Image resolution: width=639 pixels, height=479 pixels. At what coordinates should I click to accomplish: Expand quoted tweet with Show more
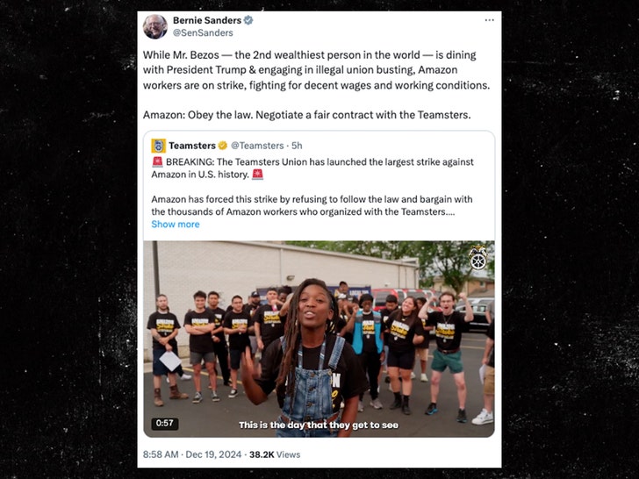[x=176, y=224]
